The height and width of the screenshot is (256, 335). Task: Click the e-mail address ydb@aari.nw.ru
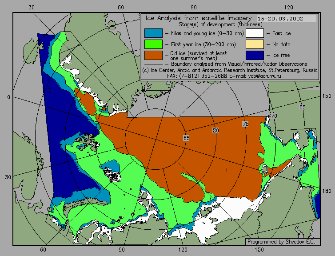(264, 76)
